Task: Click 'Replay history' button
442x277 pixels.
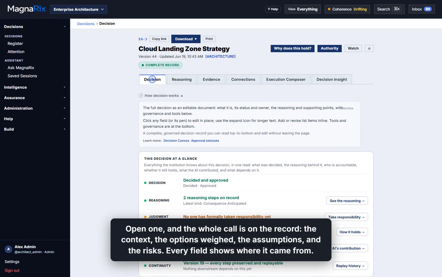Action: tap(350, 266)
